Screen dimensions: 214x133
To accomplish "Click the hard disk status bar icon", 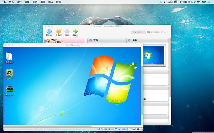I will 99,129.
